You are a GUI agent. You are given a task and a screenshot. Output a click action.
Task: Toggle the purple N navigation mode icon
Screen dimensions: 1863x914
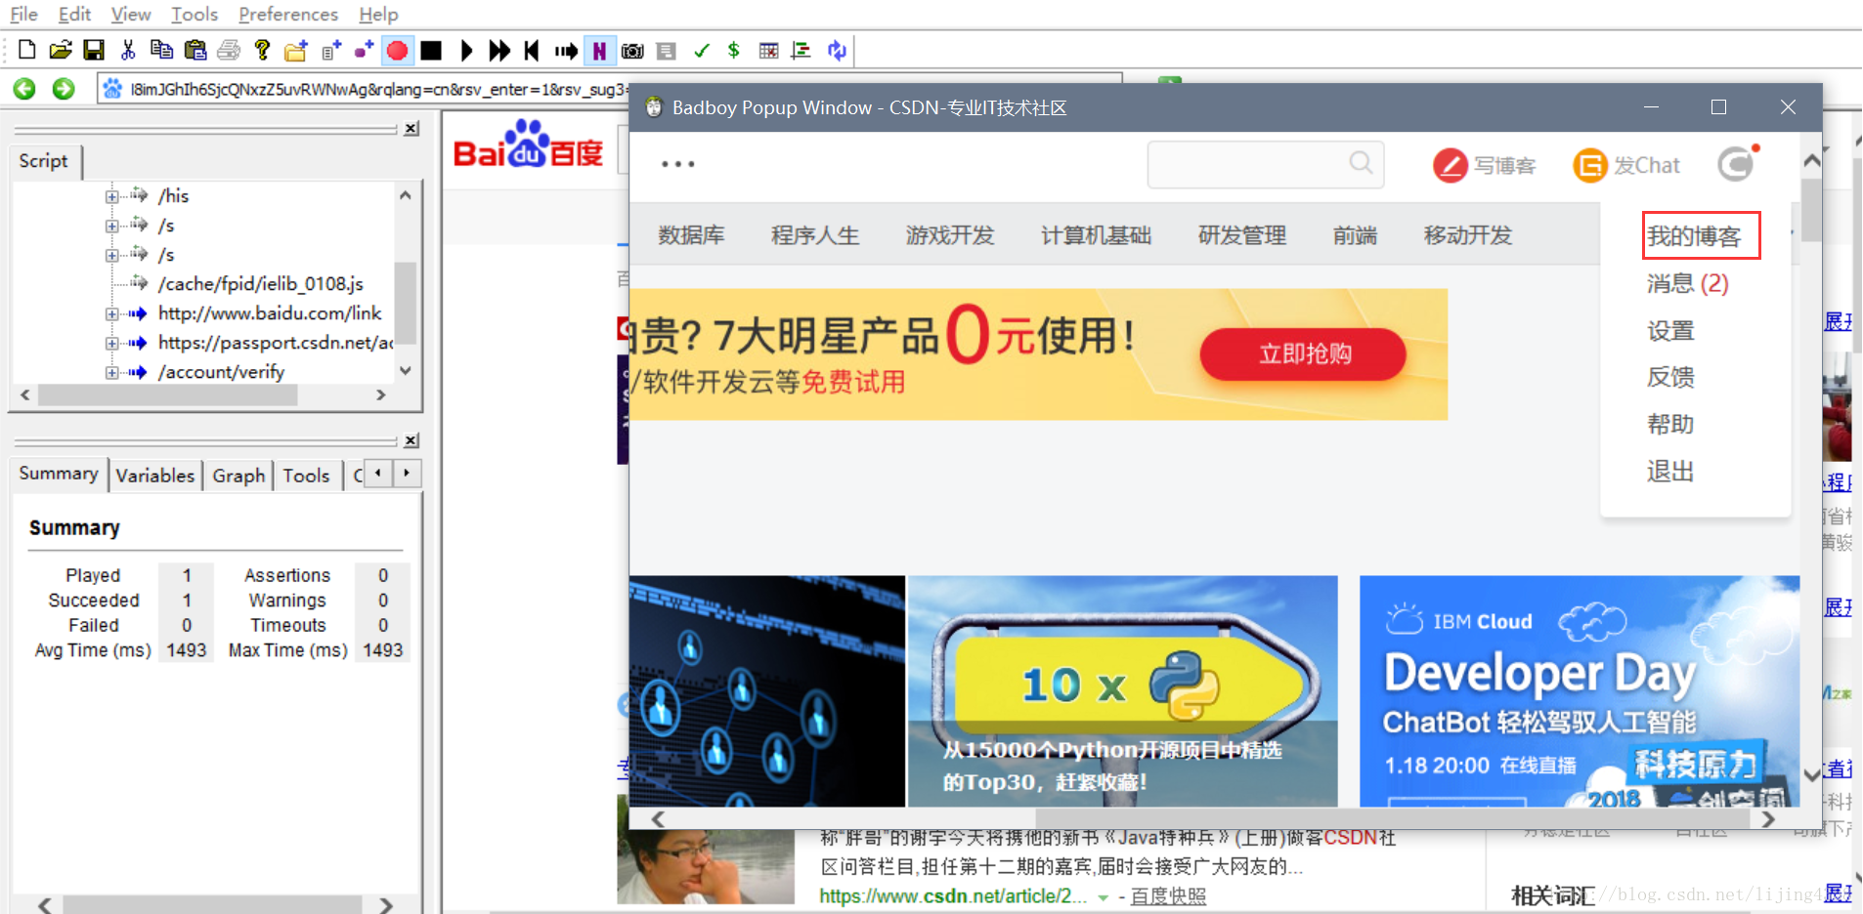[x=599, y=50]
